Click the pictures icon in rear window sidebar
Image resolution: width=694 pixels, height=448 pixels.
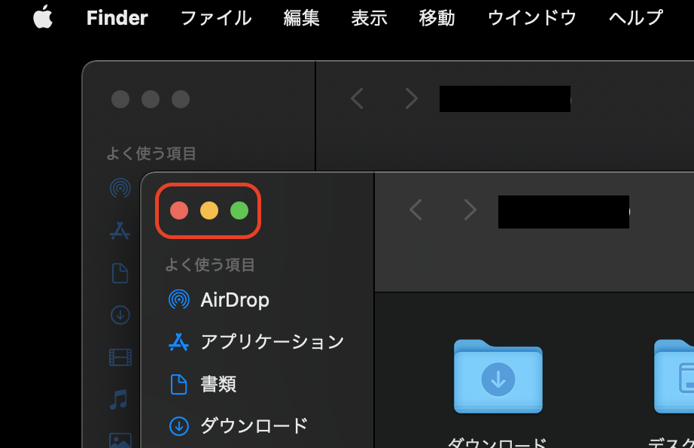click(120, 440)
